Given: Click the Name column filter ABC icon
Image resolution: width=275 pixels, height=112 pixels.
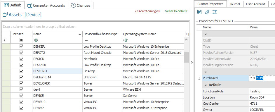Looking at the screenshot, I should 36,40.
